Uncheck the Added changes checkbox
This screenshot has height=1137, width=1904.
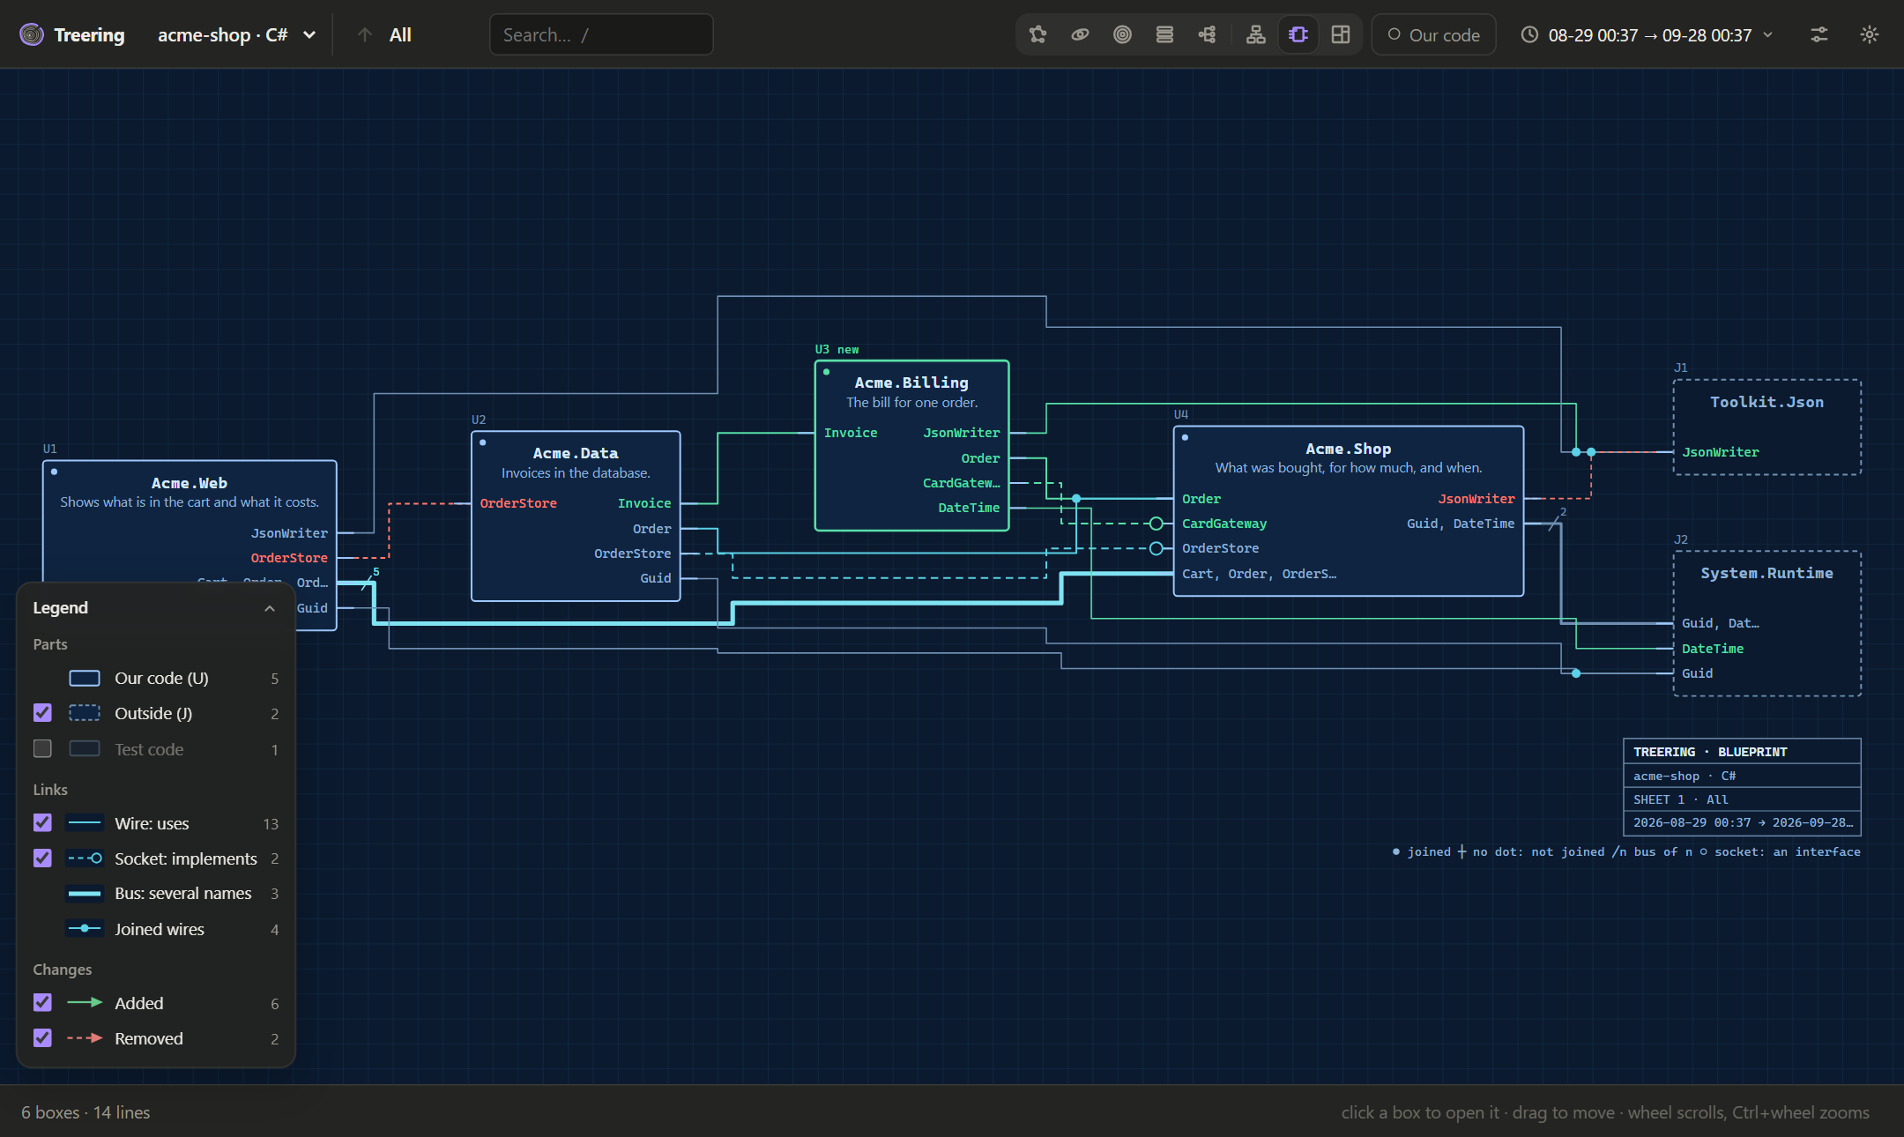(x=42, y=1002)
